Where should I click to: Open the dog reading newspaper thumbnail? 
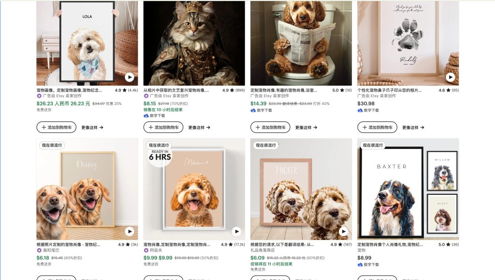coord(301,43)
